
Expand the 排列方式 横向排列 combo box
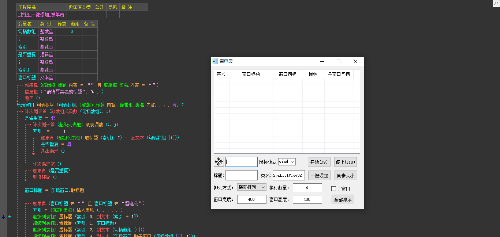(252, 187)
